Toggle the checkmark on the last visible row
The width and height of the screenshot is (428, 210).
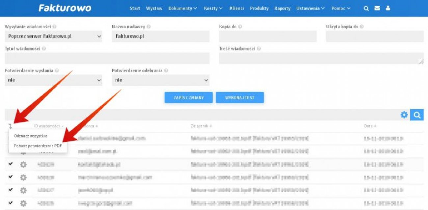11,203
